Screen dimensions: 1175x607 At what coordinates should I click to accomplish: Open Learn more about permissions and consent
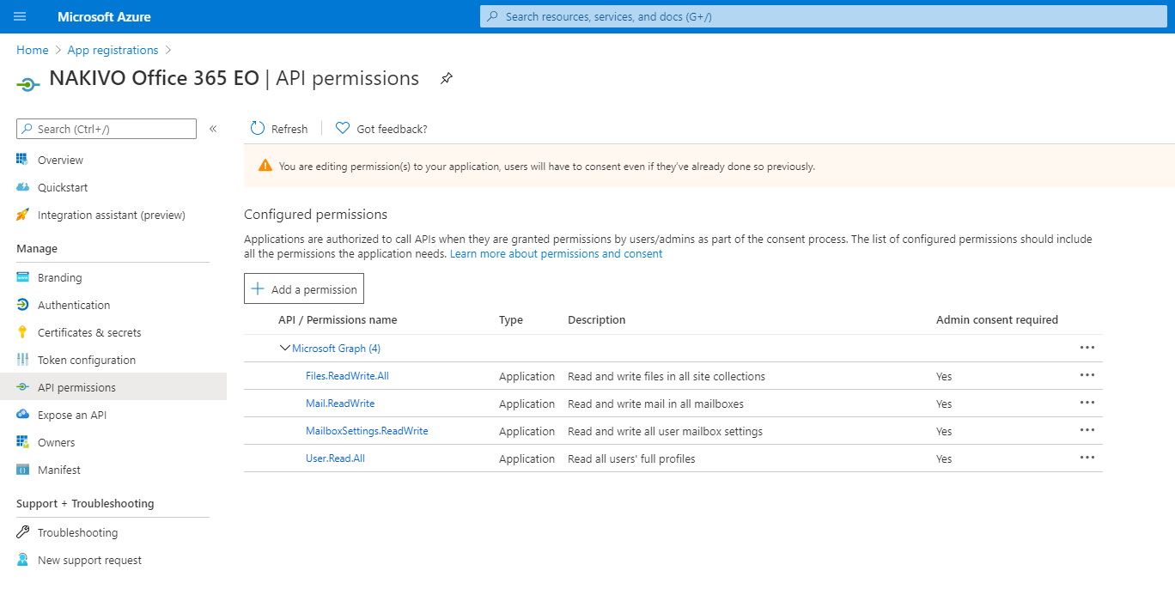pos(556,254)
